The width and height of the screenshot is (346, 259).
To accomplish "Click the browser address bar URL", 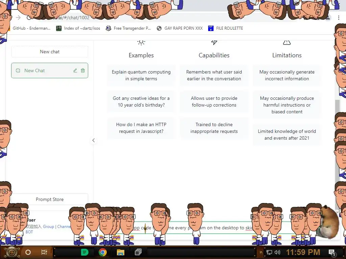I will pyautogui.click(x=71, y=18).
